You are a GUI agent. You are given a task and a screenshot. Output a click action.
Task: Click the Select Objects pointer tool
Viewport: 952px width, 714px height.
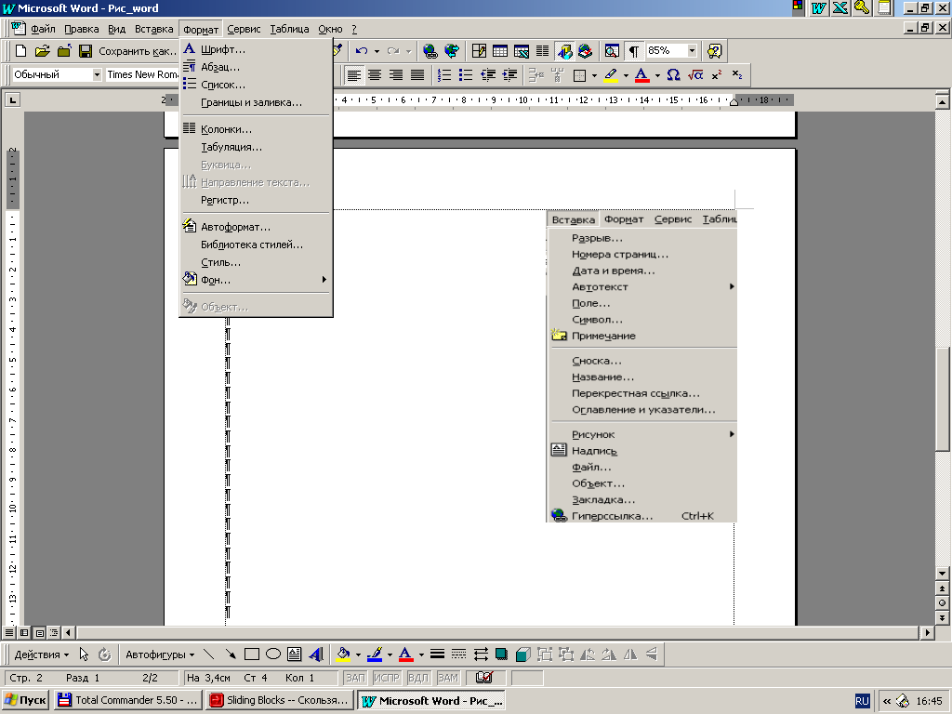[x=84, y=654]
